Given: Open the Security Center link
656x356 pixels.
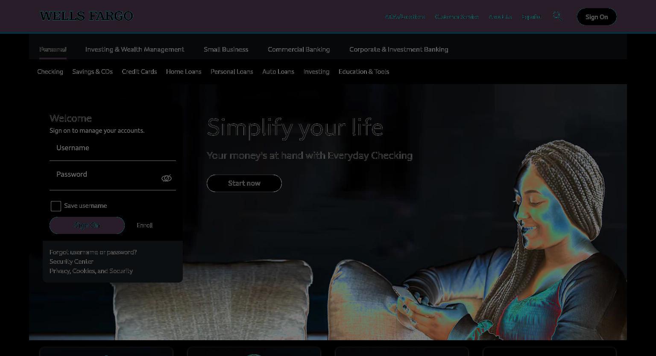Looking at the screenshot, I should 71,262.
